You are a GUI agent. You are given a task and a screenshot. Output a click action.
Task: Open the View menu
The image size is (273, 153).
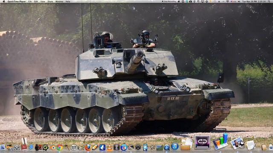[43, 1]
